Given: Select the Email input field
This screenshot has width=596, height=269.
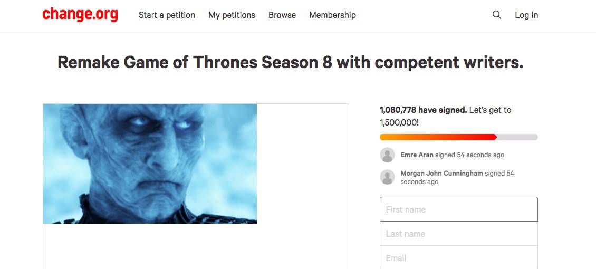Looking at the screenshot, I should coord(459,257).
